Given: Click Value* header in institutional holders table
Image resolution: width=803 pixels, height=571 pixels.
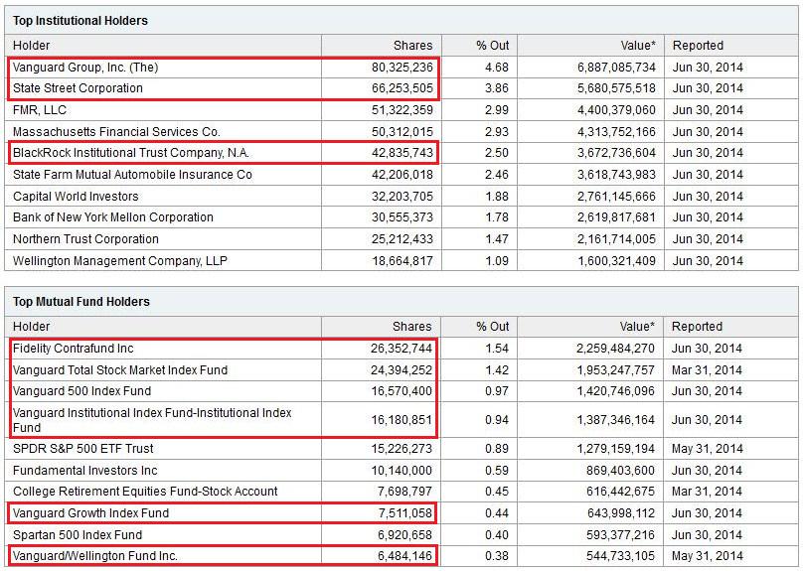Looking at the screenshot, I should point(638,46).
